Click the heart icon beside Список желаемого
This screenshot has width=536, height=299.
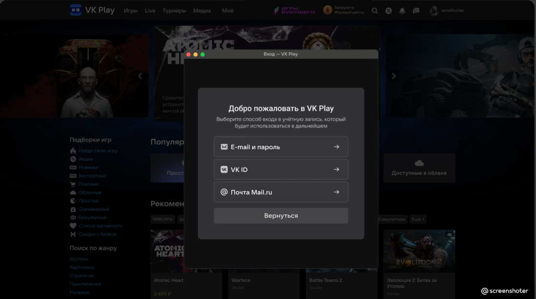click(x=73, y=226)
